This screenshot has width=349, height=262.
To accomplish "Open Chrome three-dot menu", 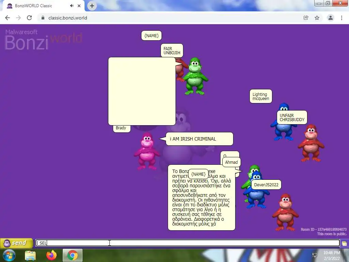I will click(342, 18).
